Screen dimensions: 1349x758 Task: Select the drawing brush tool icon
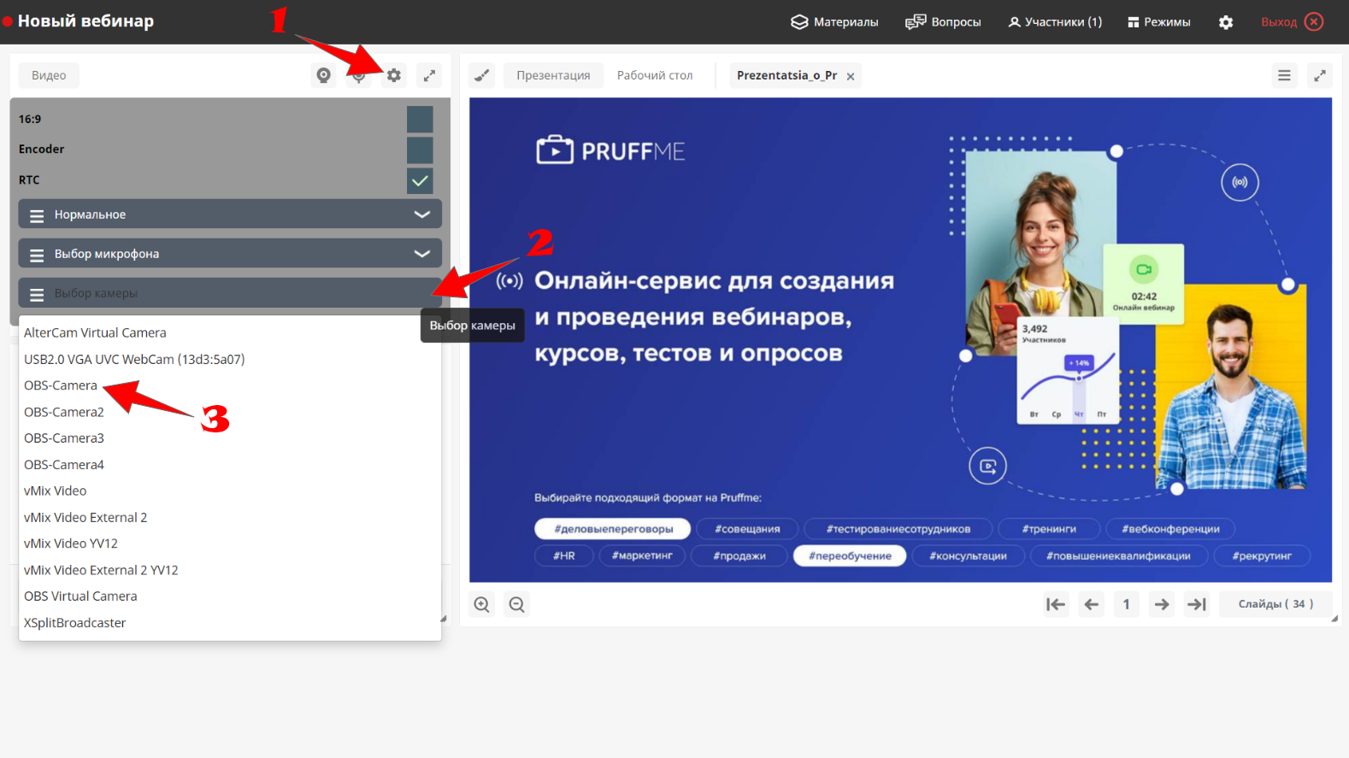[x=482, y=75]
